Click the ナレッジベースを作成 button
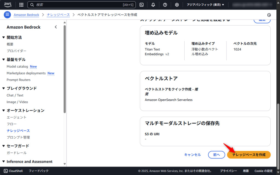 click(x=249, y=155)
